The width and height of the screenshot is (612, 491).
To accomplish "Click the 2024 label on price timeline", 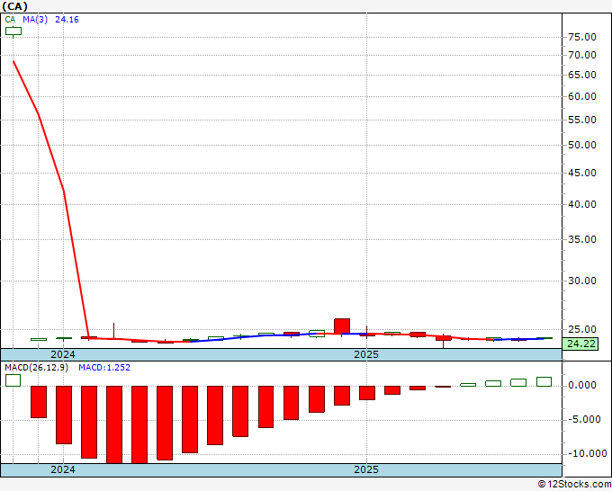I will click(x=63, y=354).
